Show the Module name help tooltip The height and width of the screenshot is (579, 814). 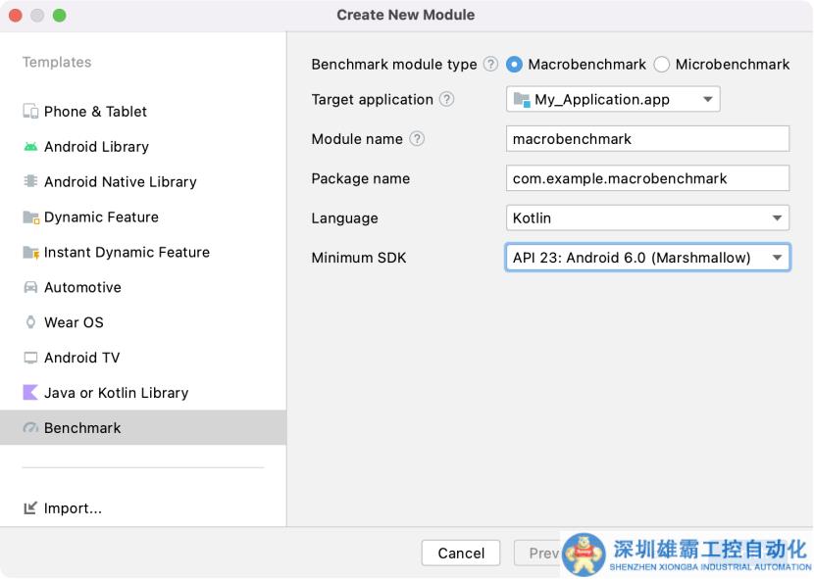[417, 139]
